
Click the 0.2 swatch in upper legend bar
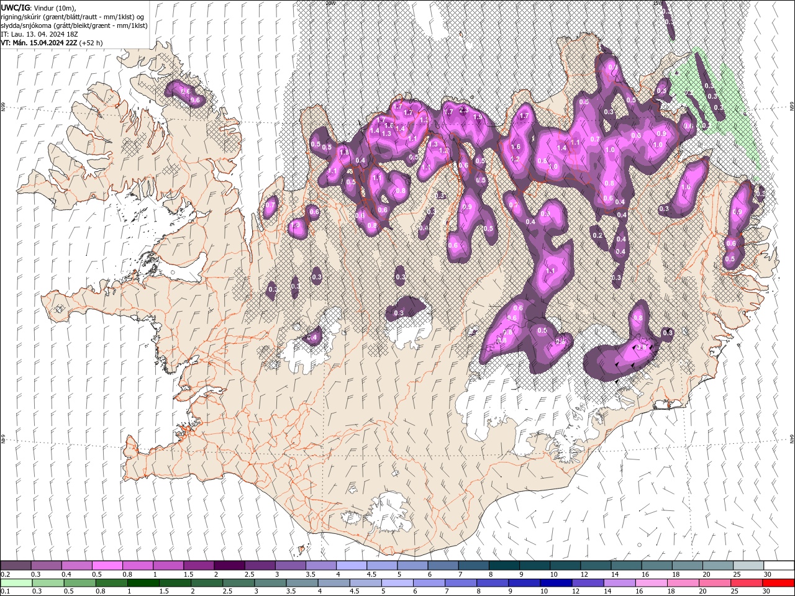click(16, 566)
